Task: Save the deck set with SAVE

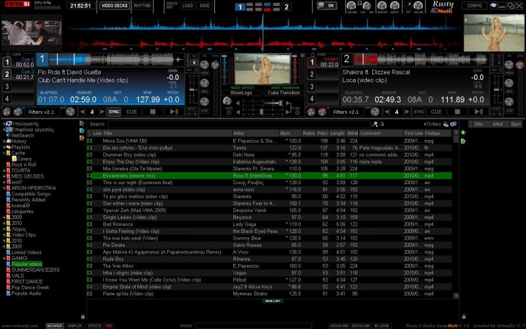Action: (204, 6)
